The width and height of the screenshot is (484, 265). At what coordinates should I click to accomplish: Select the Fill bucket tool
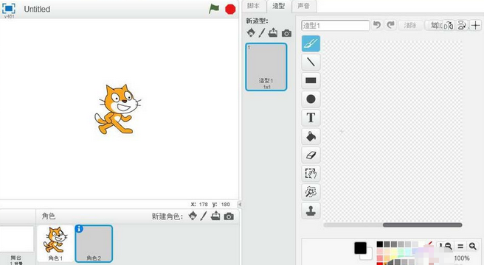[311, 136]
